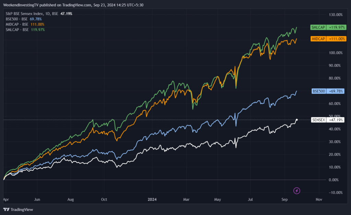Viewport: 351px width, 215px height.
Task: Click the 60.00% price axis label
Action: tap(335, 104)
